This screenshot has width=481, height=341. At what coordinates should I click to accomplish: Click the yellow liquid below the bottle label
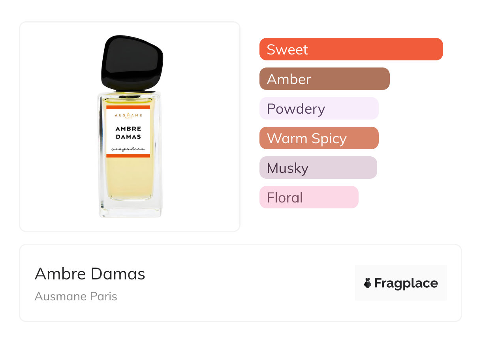128,178
